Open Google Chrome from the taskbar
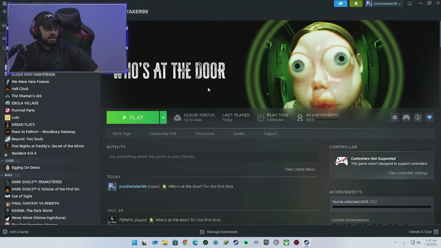The image size is (441, 248). point(185,242)
